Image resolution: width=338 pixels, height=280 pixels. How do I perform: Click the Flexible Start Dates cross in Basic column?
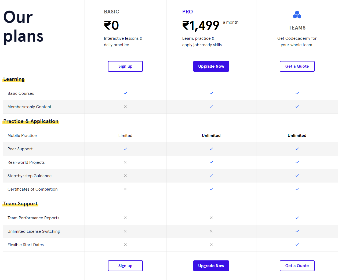point(125,245)
